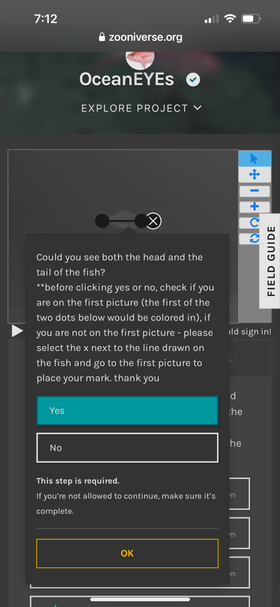Image resolution: width=280 pixels, height=607 pixels.
Task: Select the move pan tool
Action: pyautogui.click(x=254, y=175)
